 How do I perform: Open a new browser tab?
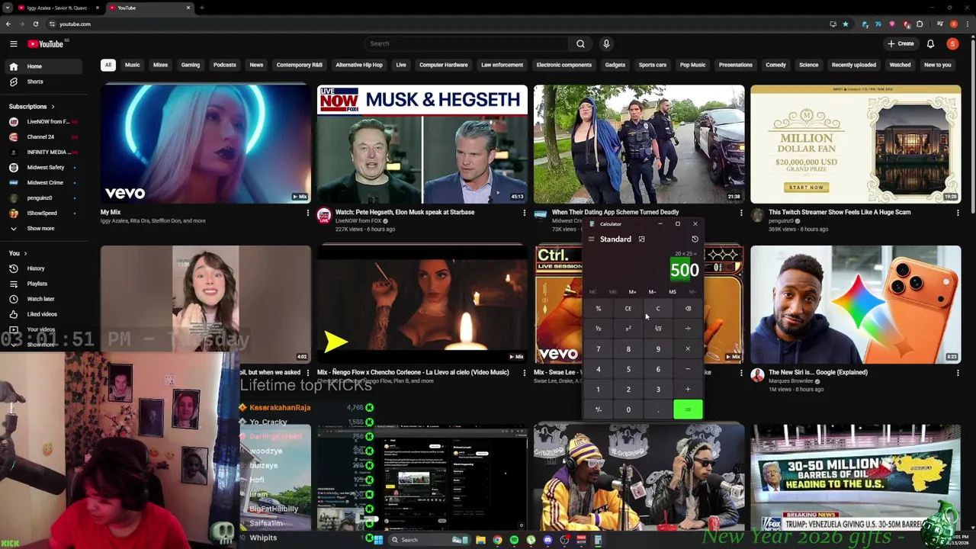pyautogui.click(x=201, y=8)
